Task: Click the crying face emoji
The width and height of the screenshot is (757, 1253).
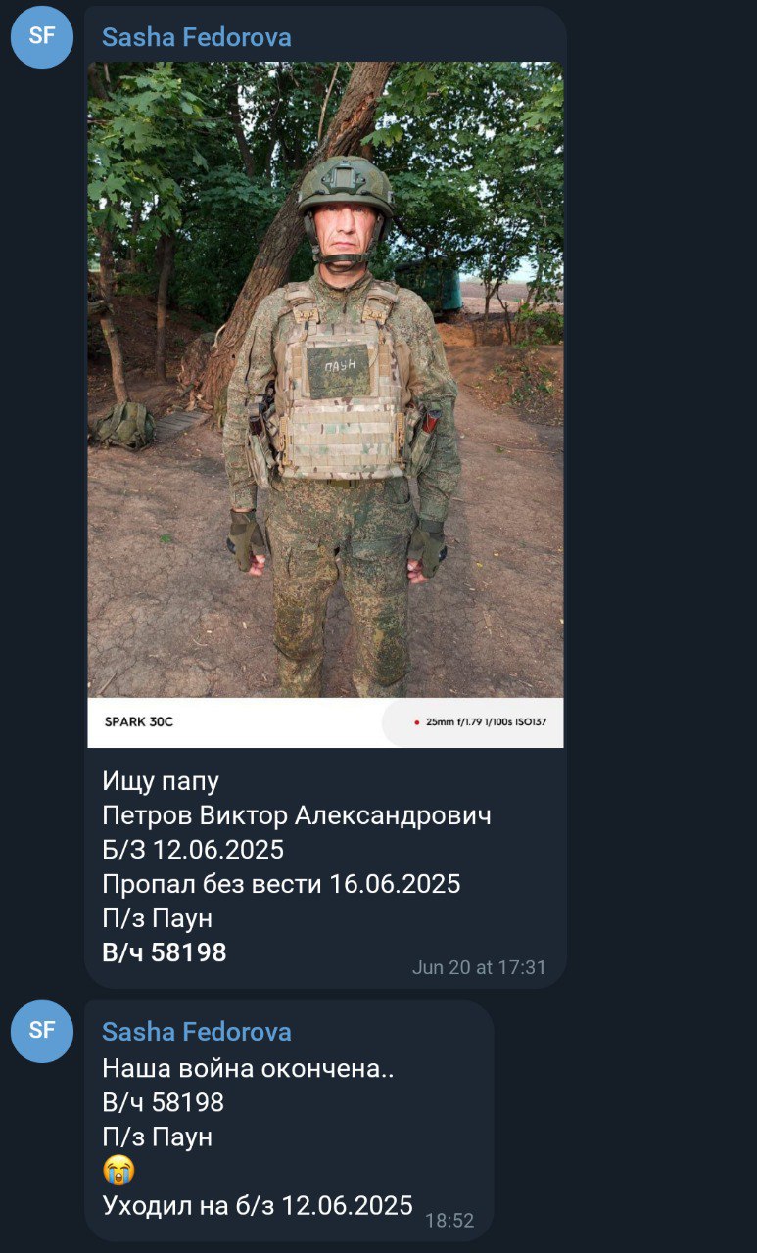Action: (118, 1171)
